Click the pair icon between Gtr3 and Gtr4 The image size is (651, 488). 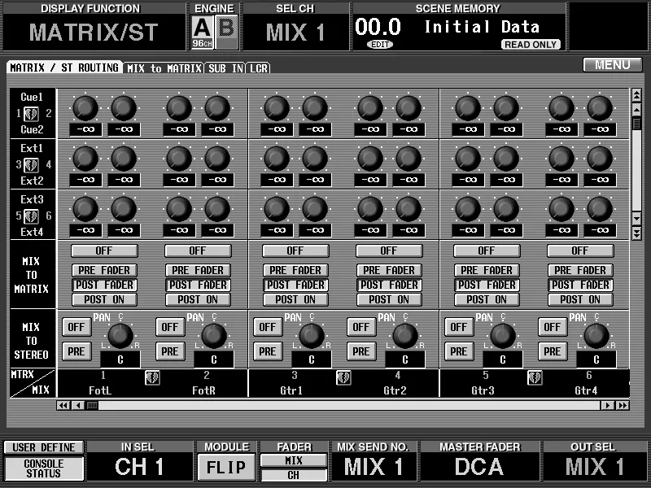coord(535,377)
